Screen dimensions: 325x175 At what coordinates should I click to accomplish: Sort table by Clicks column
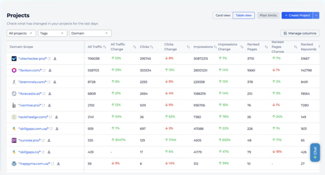[x=152, y=47]
